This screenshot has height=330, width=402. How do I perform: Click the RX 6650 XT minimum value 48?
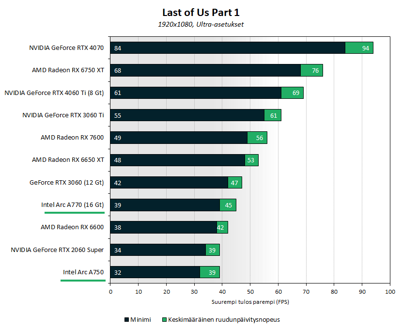[118, 160]
